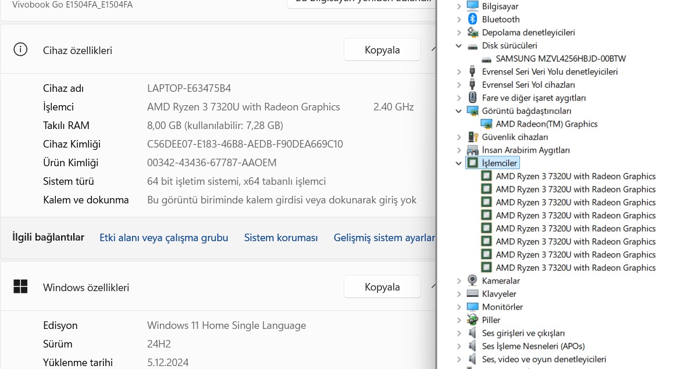Click the install date 5.12.2024
Screen dimensions: 681x369
(167, 363)
